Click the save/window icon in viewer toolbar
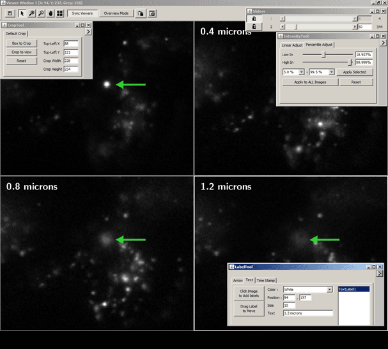The image size is (388, 349). click(10, 13)
